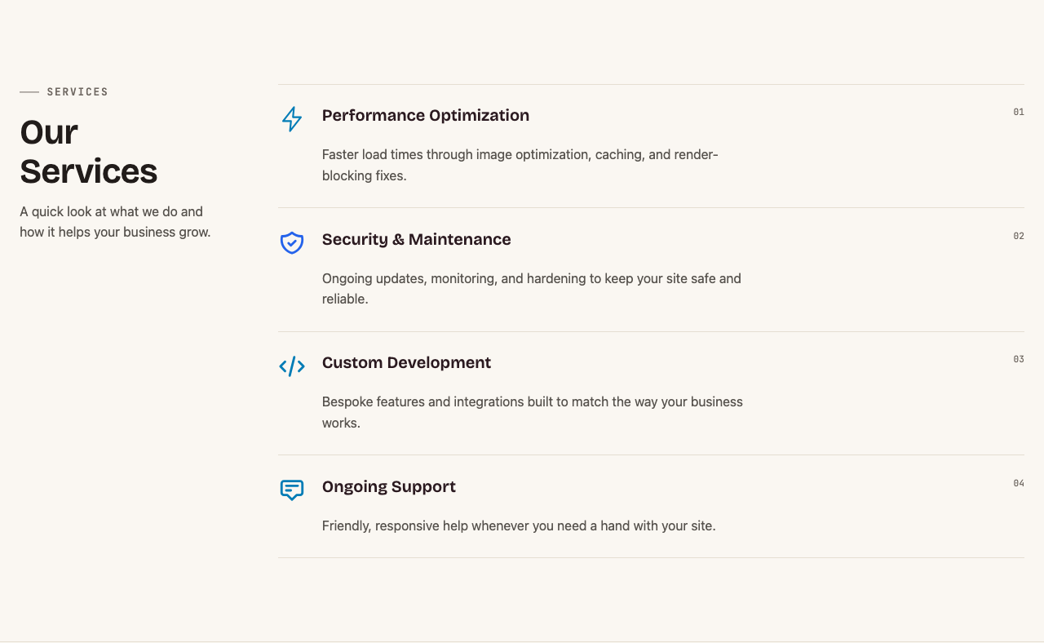Click the 03 item number
The height and width of the screenshot is (643, 1044).
pos(1019,359)
